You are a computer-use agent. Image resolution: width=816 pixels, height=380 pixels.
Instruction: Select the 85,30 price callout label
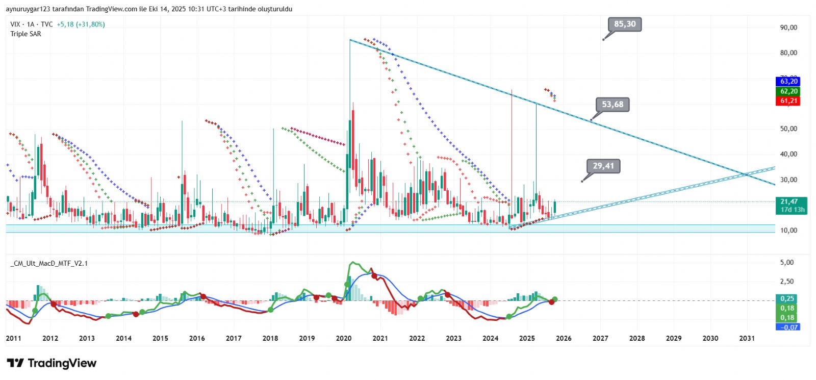tap(625, 24)
